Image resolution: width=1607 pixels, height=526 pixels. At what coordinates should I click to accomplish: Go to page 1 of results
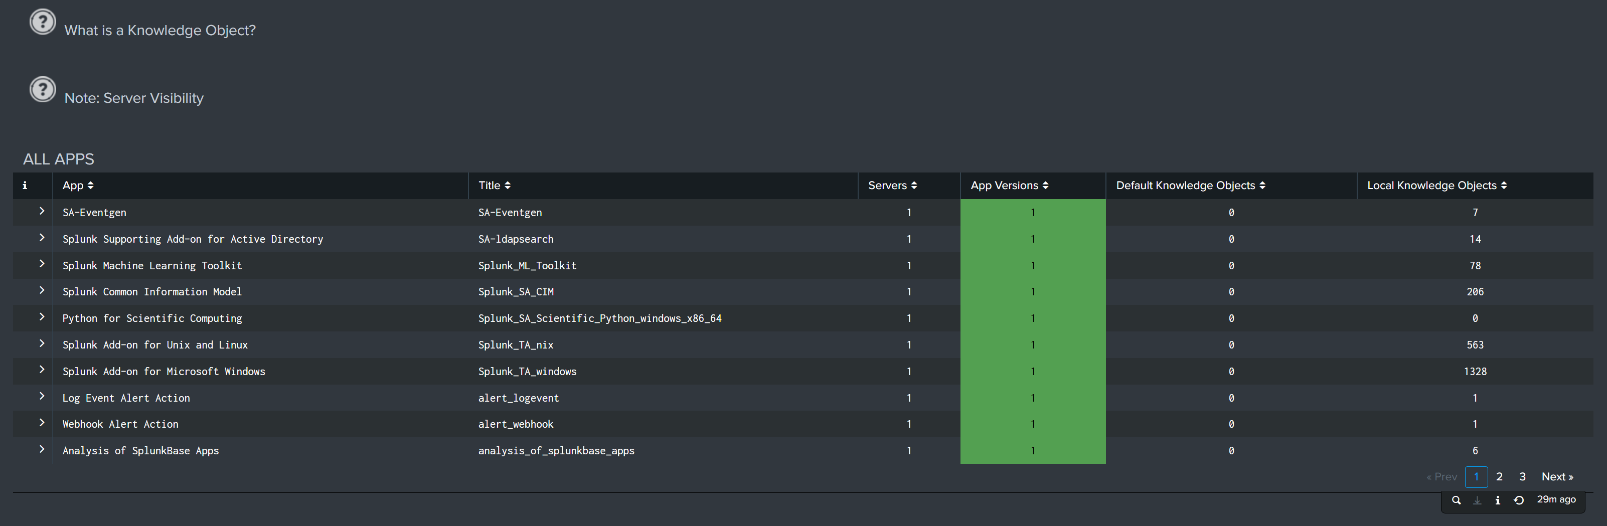(1476, 477)
